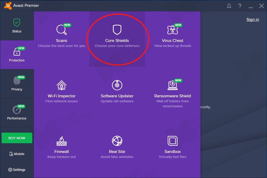Click the Privacy label in the sidebar
This screenshot has height=178, width=267.
pos(17,89)
